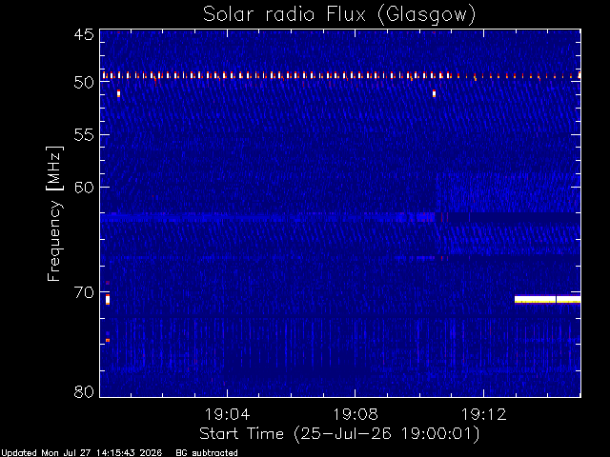Click the orange spot near 75 MHz at left
610x457 pixels.
108,341
